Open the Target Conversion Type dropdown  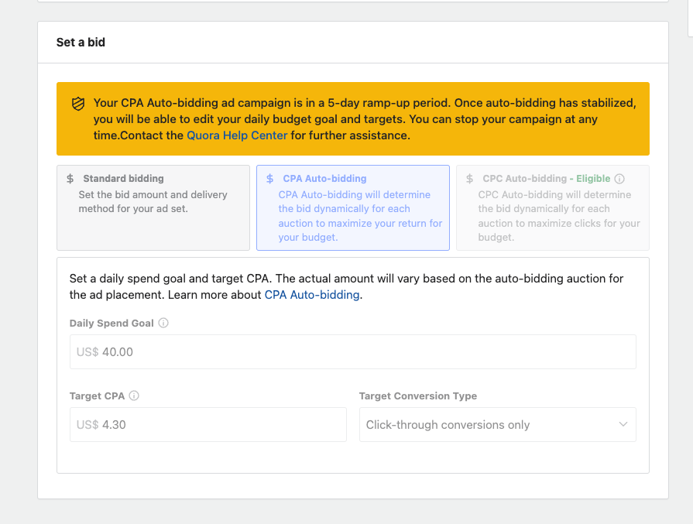click(498, 425)
